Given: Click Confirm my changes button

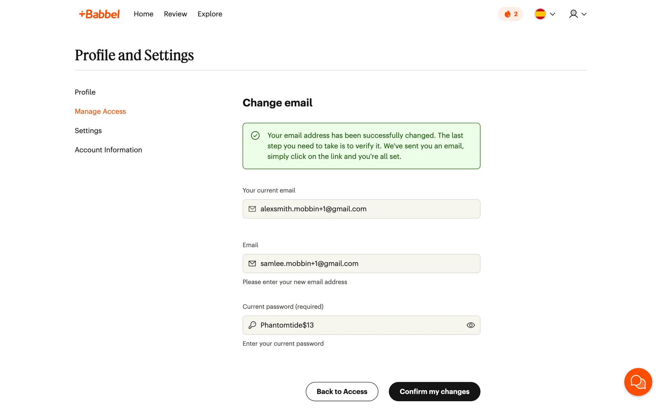Looking at the screenshot, I should (434, 392).
